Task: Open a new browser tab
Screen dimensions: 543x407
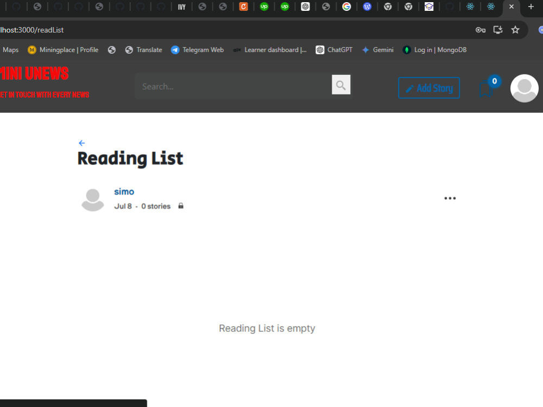Action: (531, 7)
